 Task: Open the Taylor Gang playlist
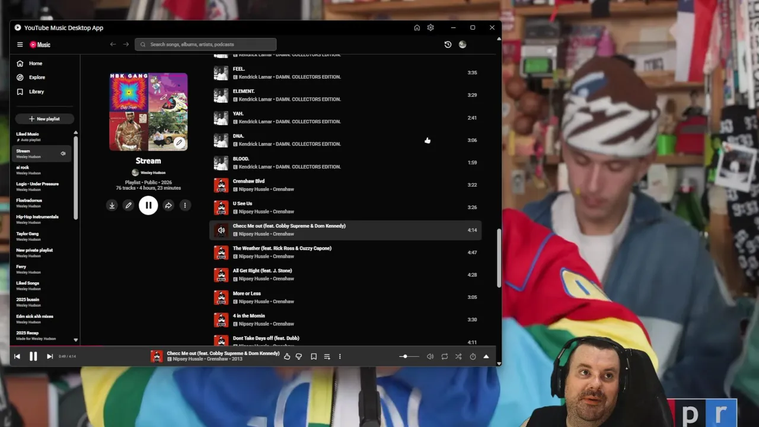(x=42, y=236)
